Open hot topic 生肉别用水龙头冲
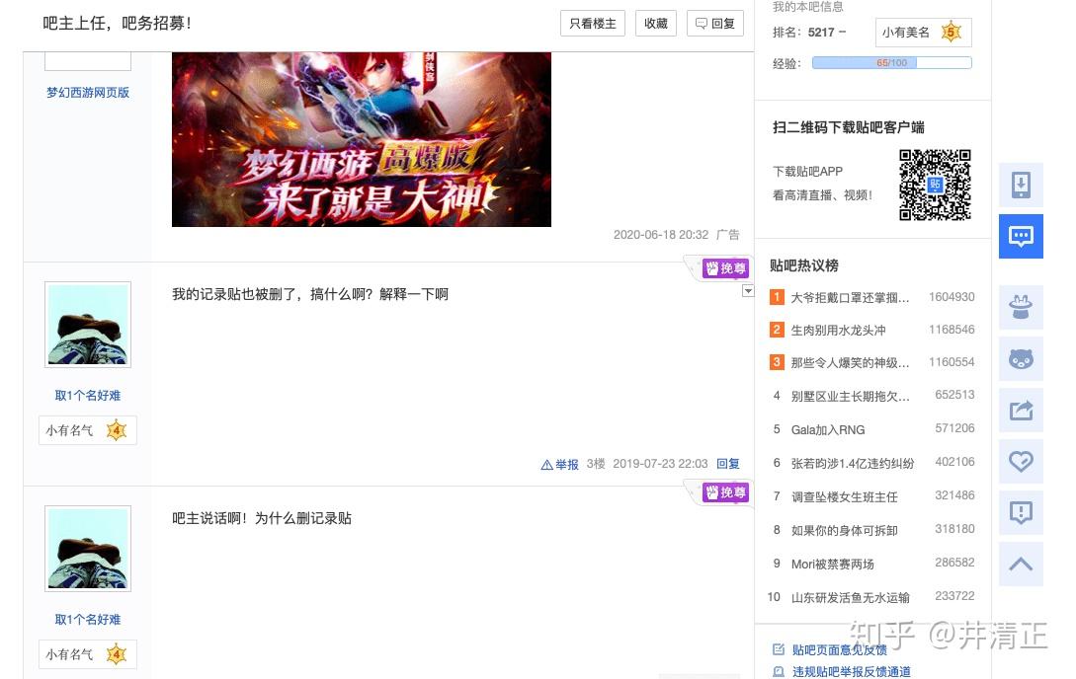 coord(838,331)
